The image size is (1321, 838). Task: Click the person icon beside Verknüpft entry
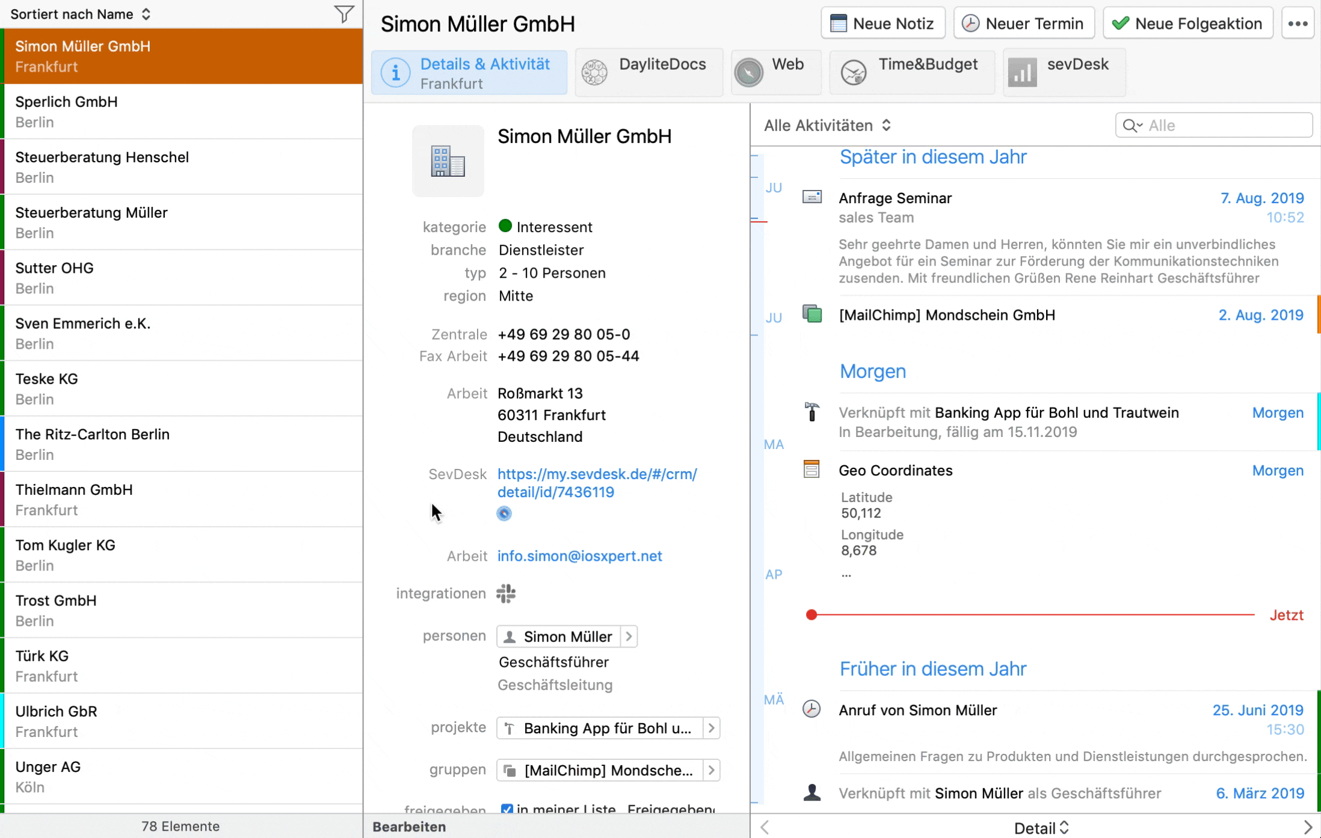(x=812, y=792)
